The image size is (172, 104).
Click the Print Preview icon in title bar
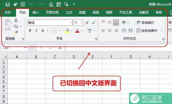pos(51,5)
